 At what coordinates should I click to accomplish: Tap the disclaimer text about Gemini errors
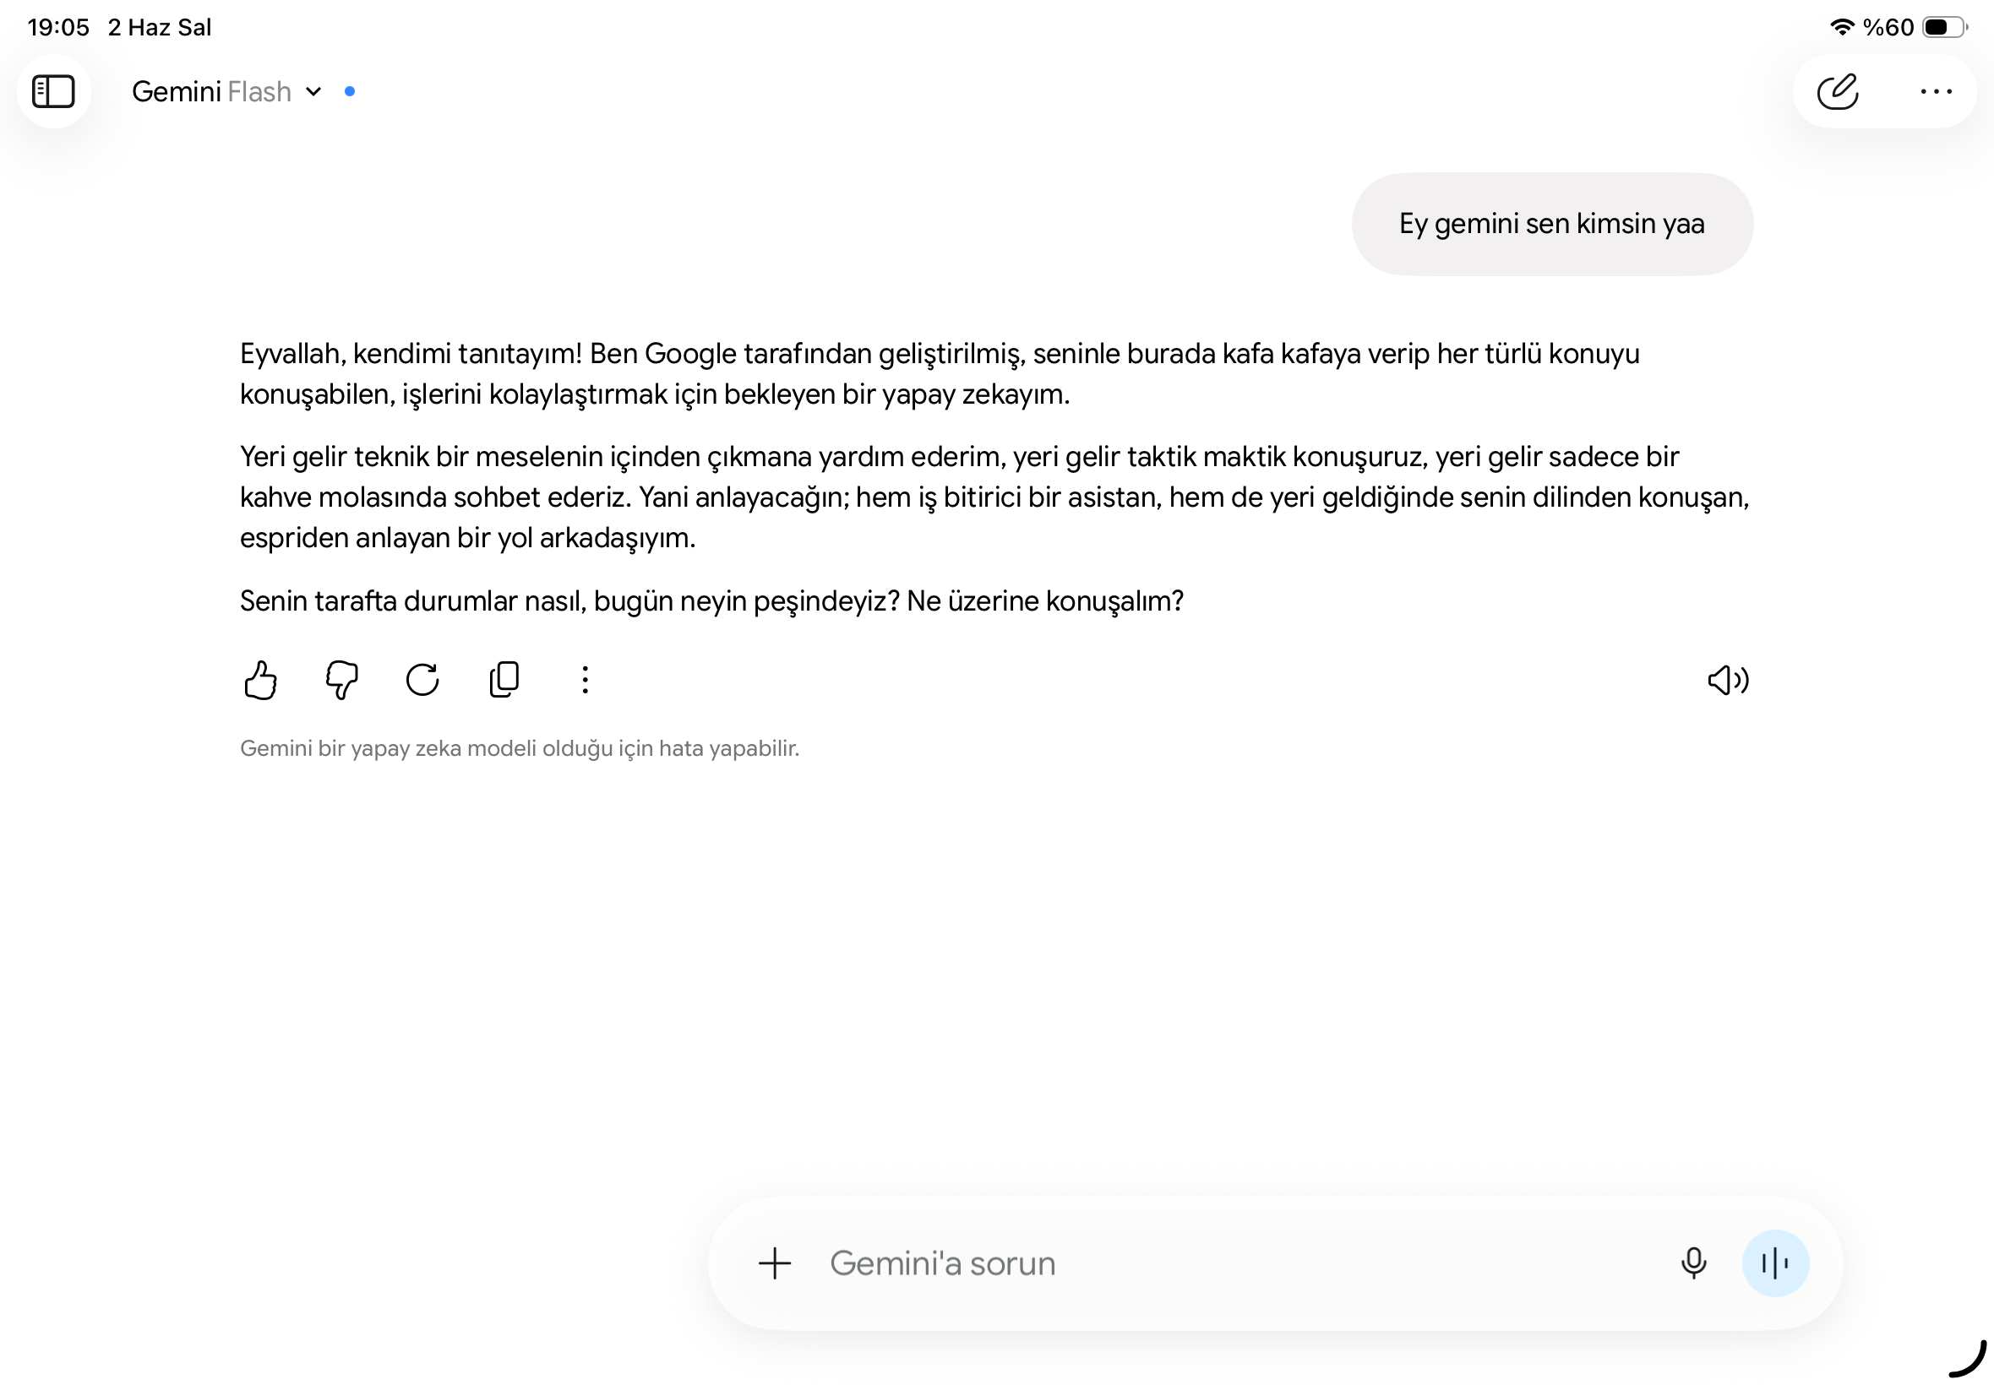[519, 748]
